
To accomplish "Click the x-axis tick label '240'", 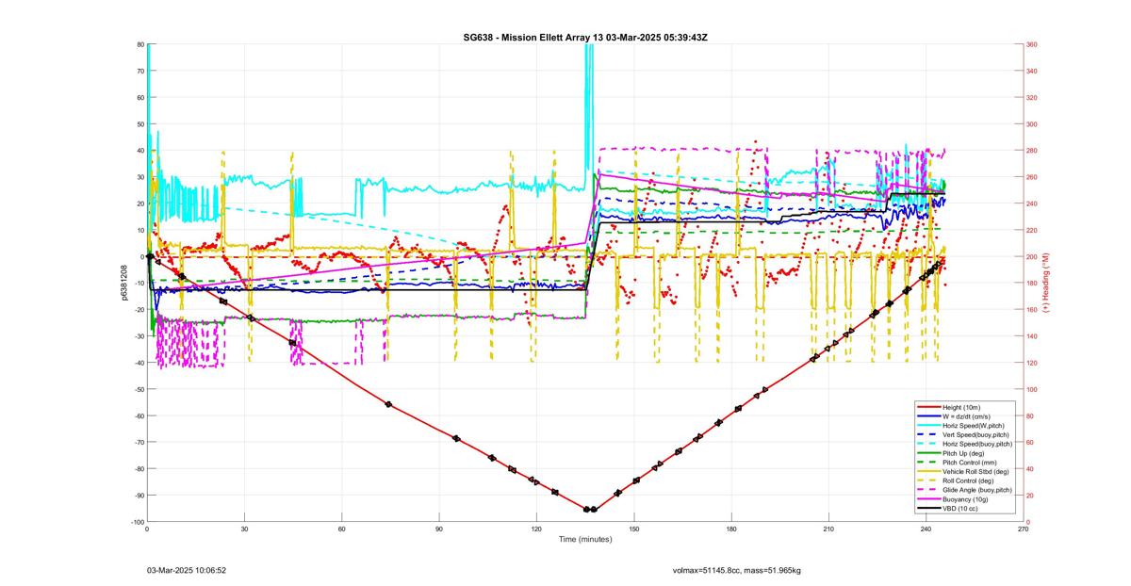I will [926, 529].
